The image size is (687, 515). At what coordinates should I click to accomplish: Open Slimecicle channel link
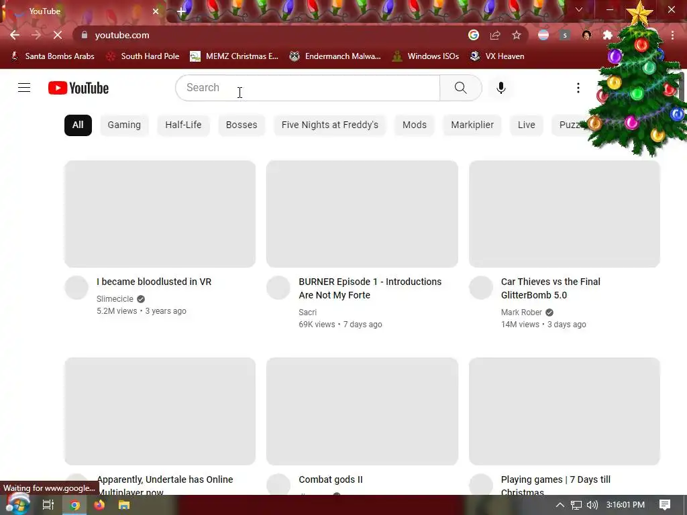[115, 298]
